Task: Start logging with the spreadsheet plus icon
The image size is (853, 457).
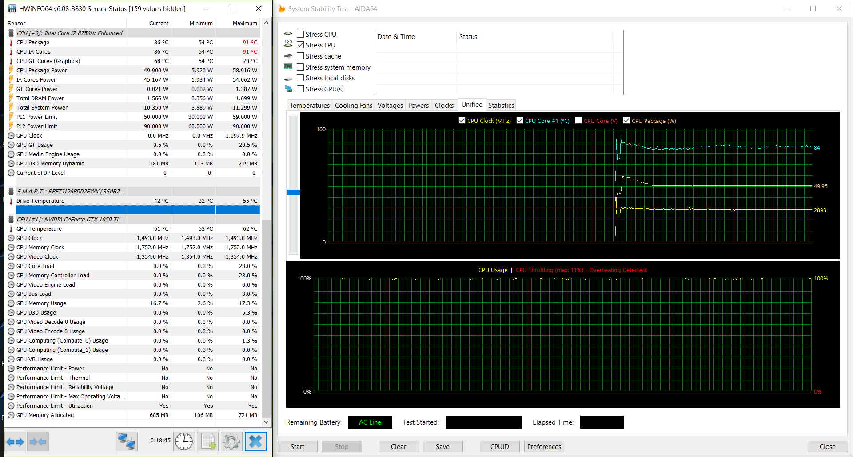Action: coord(208,441)
